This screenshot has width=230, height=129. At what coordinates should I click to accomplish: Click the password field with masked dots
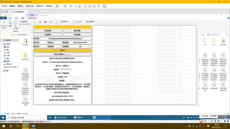pyautogui.click(x=80, y=42)
